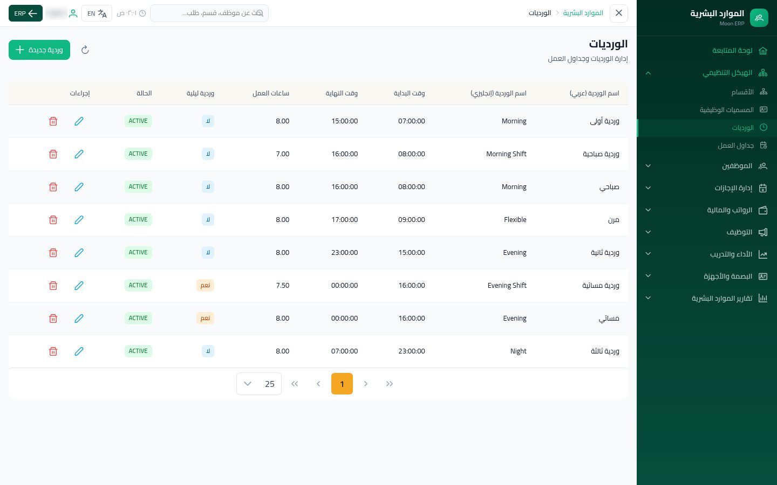Switch language to EN

(97, 13)
